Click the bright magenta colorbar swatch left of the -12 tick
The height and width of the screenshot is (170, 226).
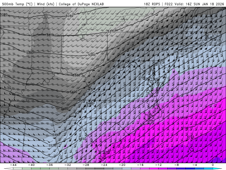click(154, 169)
